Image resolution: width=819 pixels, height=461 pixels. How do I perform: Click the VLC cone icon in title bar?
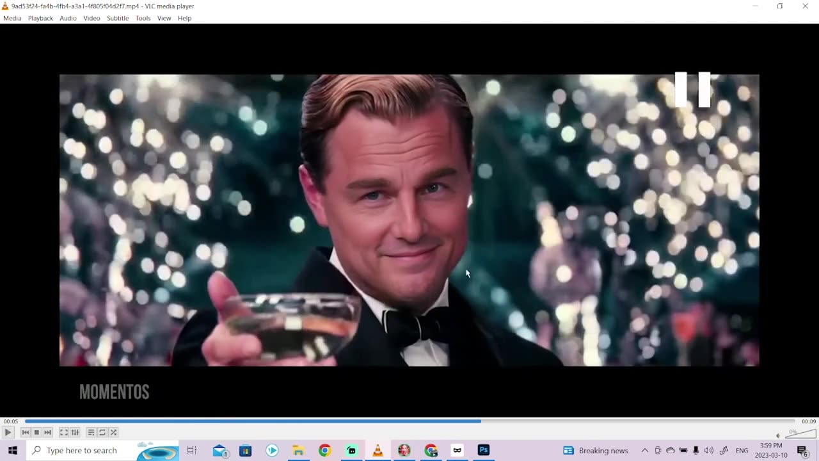[x=5, y=6]
